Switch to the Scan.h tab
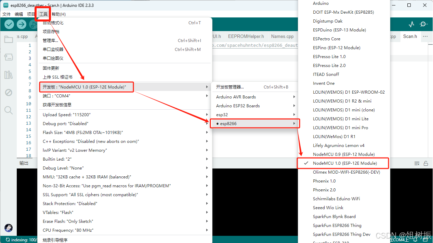This screenshot has height=243, width=433. pos(410,36)
